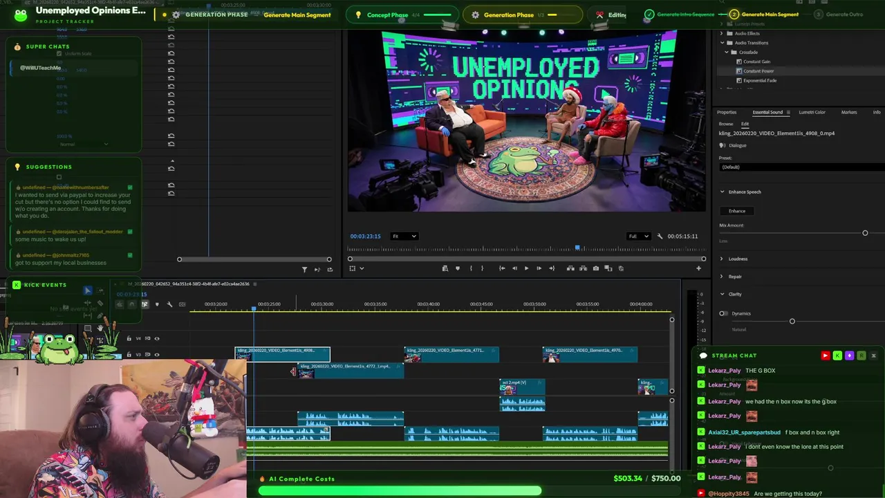Image resolution: width=885 pixels, height=498 pixels.
Task: Mark In point with the brace icon
Action: tap(471, 268)
